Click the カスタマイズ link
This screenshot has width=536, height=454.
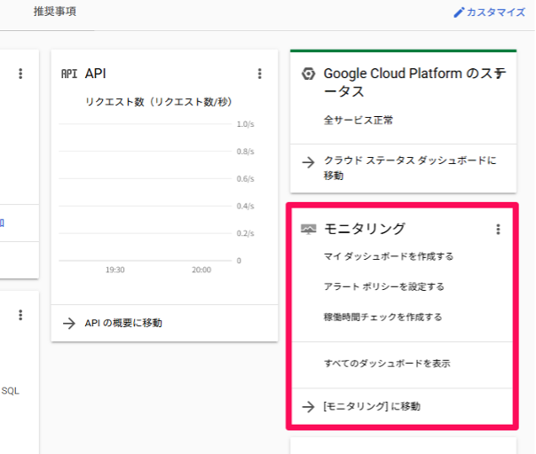click(496, 12)
